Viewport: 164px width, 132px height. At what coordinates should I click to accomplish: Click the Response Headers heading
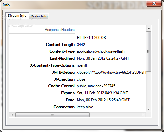[60, 30]
